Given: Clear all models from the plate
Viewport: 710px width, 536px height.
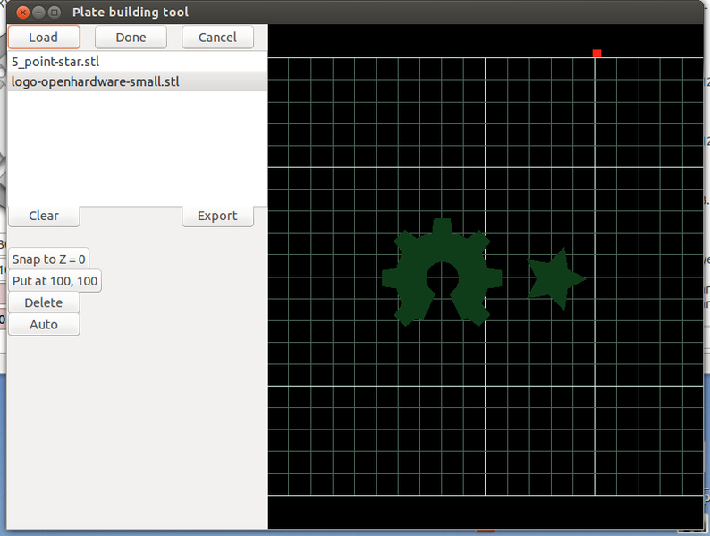Looking at the screenshot, I should [44, 216].
